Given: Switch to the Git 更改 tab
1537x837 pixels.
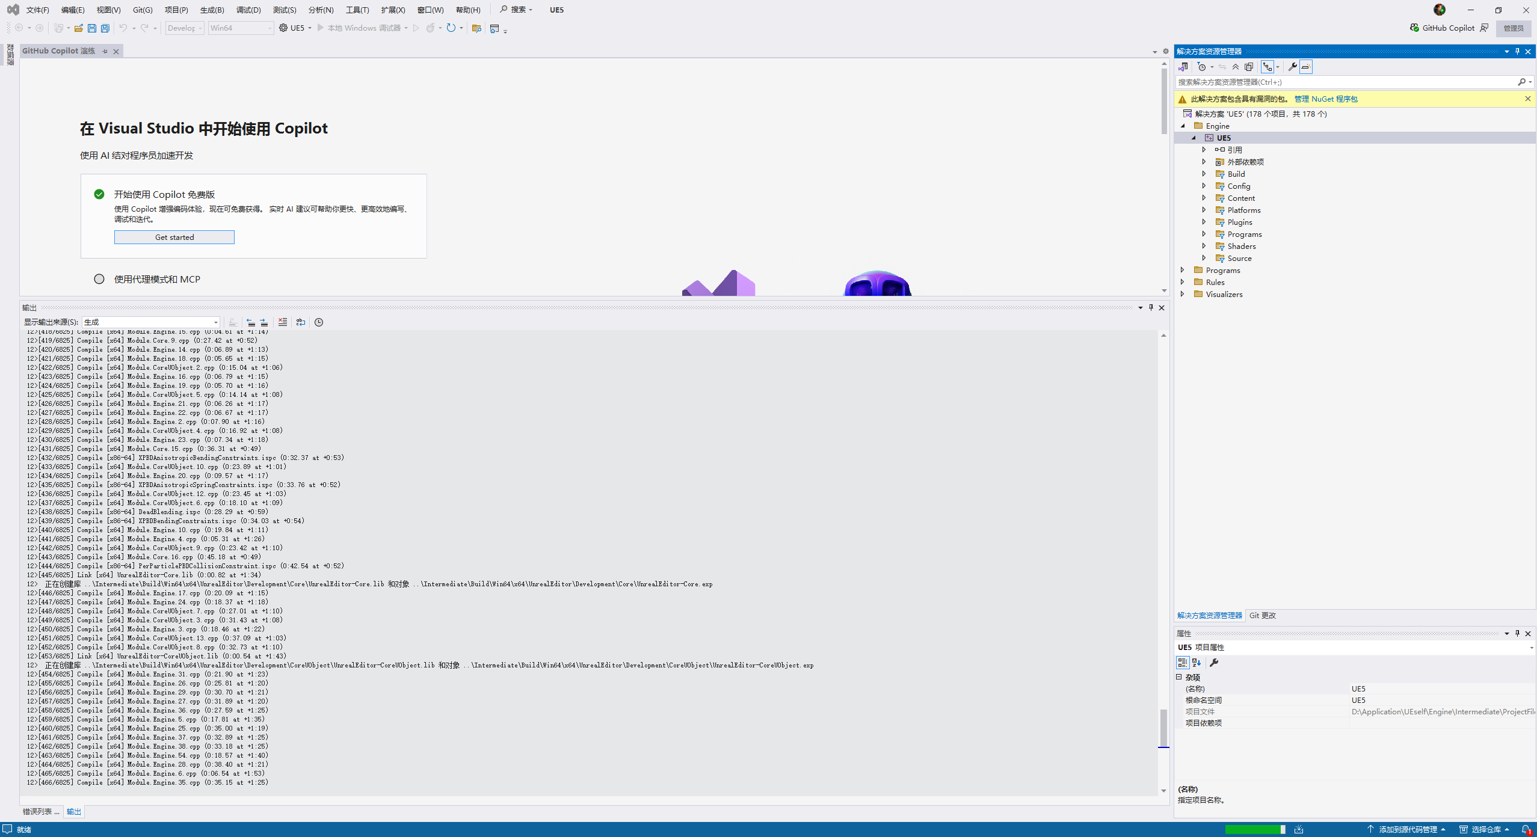Looking at the screenshot, I should point(1263,616).
